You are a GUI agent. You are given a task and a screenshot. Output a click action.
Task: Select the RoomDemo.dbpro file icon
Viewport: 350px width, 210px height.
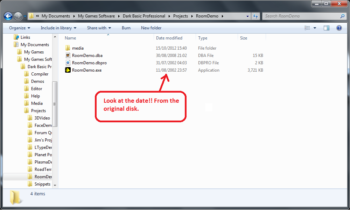pos(68,63)
